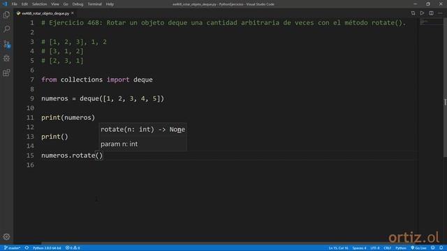Place cursor in 'numeros = deque([1, 2, 3, 4, 5])'
Screen dimensions: 447x251
[x=103, y=98]
